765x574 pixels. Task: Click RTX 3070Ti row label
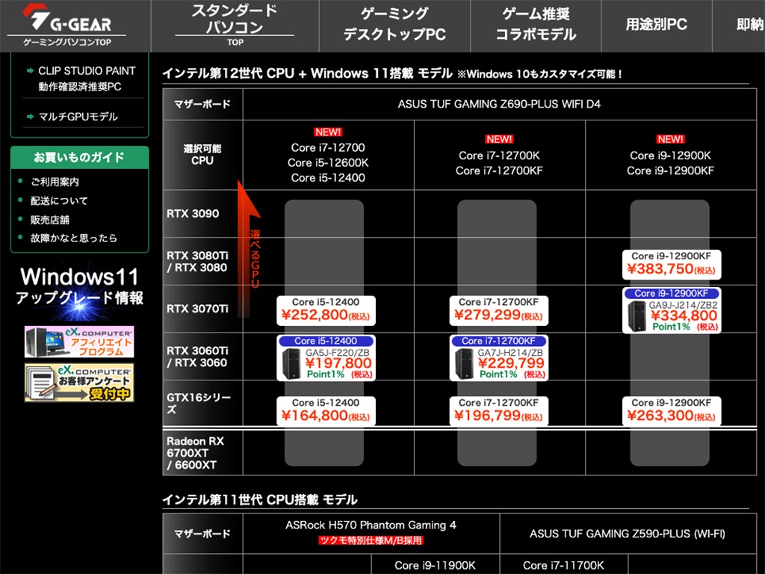(197, 309)
